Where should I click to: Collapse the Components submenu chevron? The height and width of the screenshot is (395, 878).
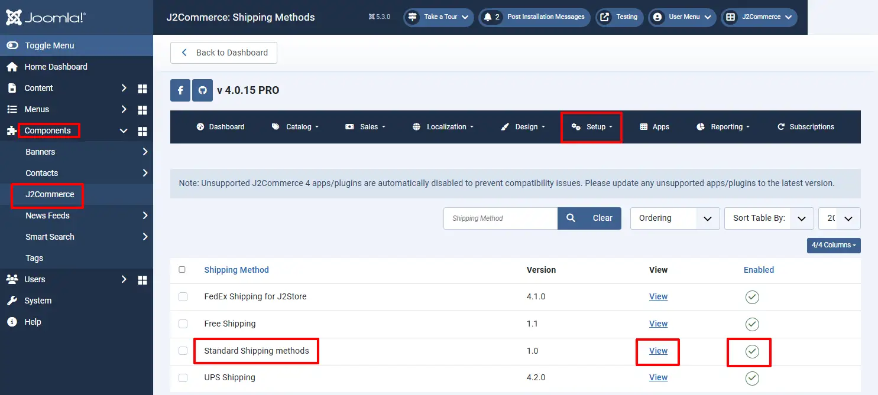click(124, 130)
